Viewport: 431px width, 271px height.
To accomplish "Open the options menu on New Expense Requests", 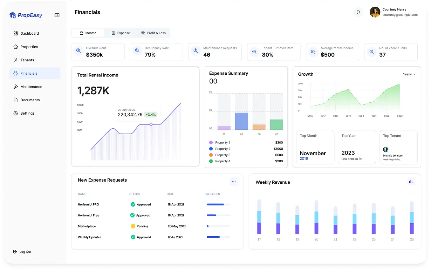I will tap(234, 182).
